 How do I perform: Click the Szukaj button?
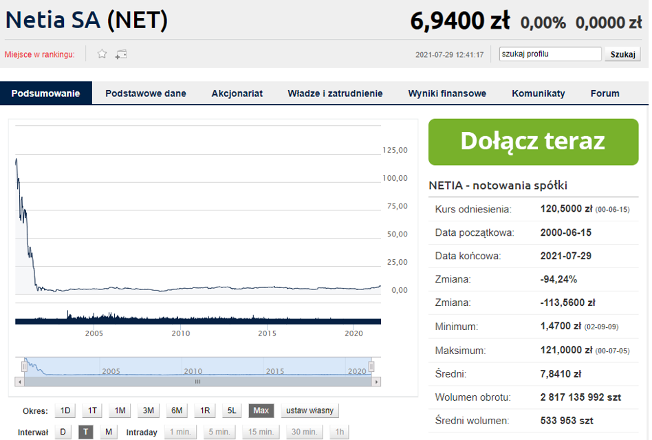click(x=622, y=54)
